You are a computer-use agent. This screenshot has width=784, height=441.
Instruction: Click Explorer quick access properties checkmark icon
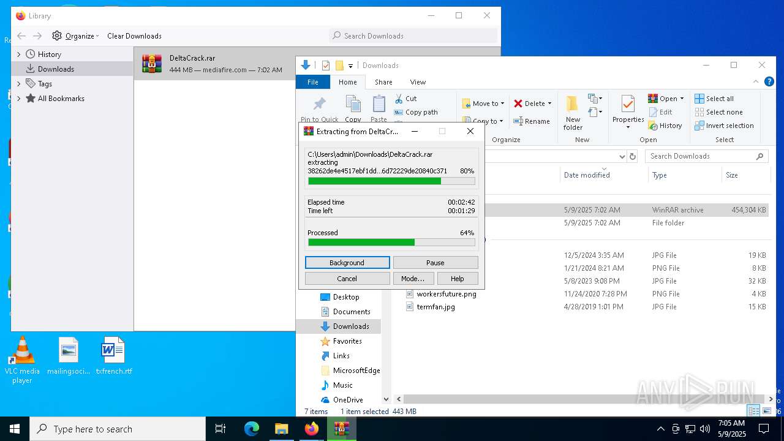point(326,66)
